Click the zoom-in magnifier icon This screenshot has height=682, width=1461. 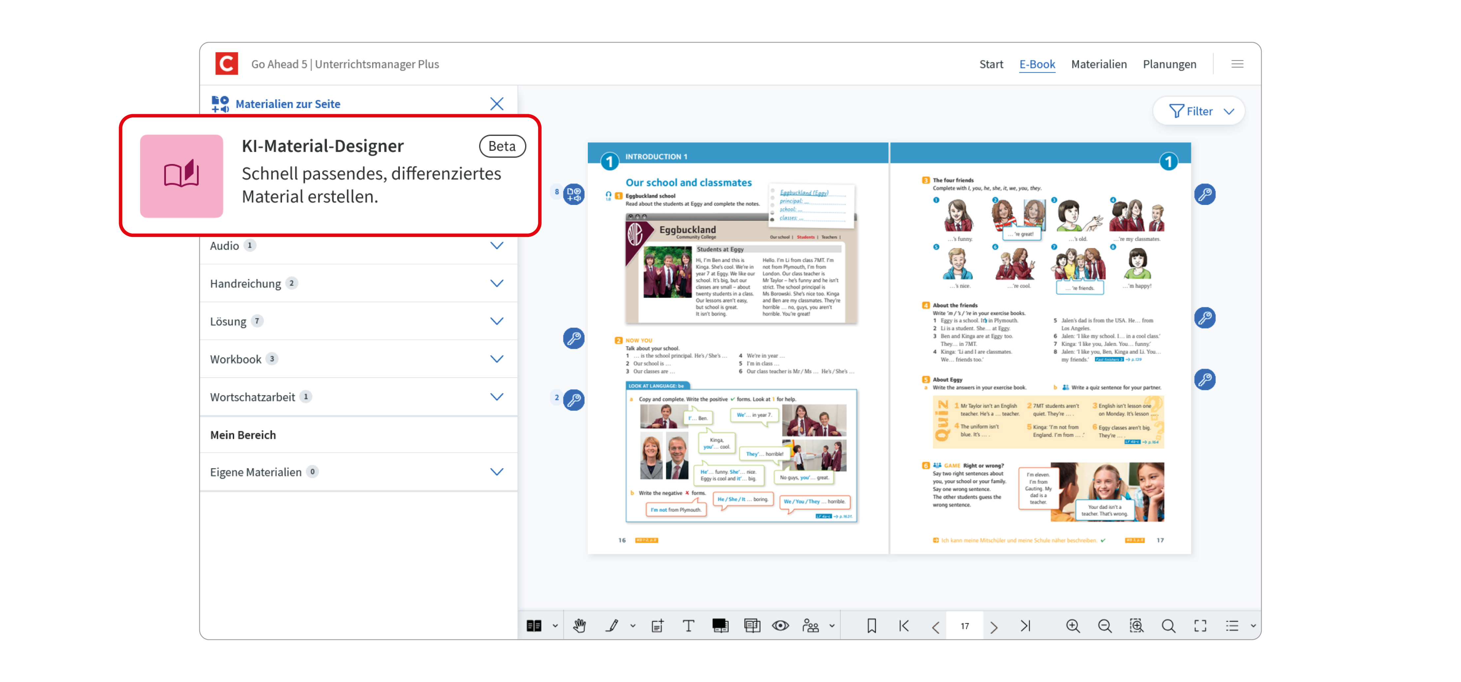1072,625
